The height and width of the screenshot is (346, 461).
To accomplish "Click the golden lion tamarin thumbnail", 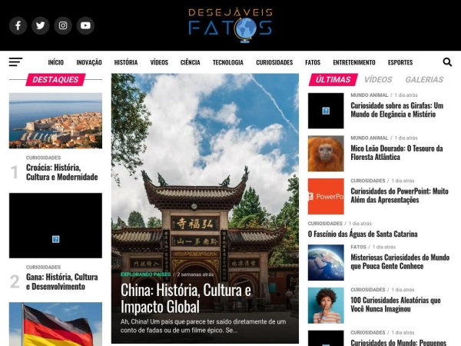I will pos(326,154).
